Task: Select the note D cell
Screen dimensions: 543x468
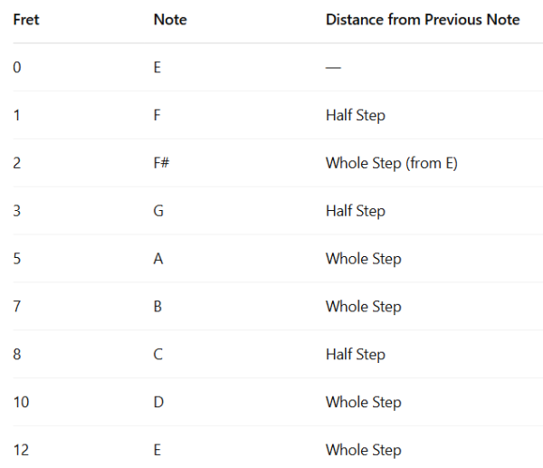Action: point(158,402)
